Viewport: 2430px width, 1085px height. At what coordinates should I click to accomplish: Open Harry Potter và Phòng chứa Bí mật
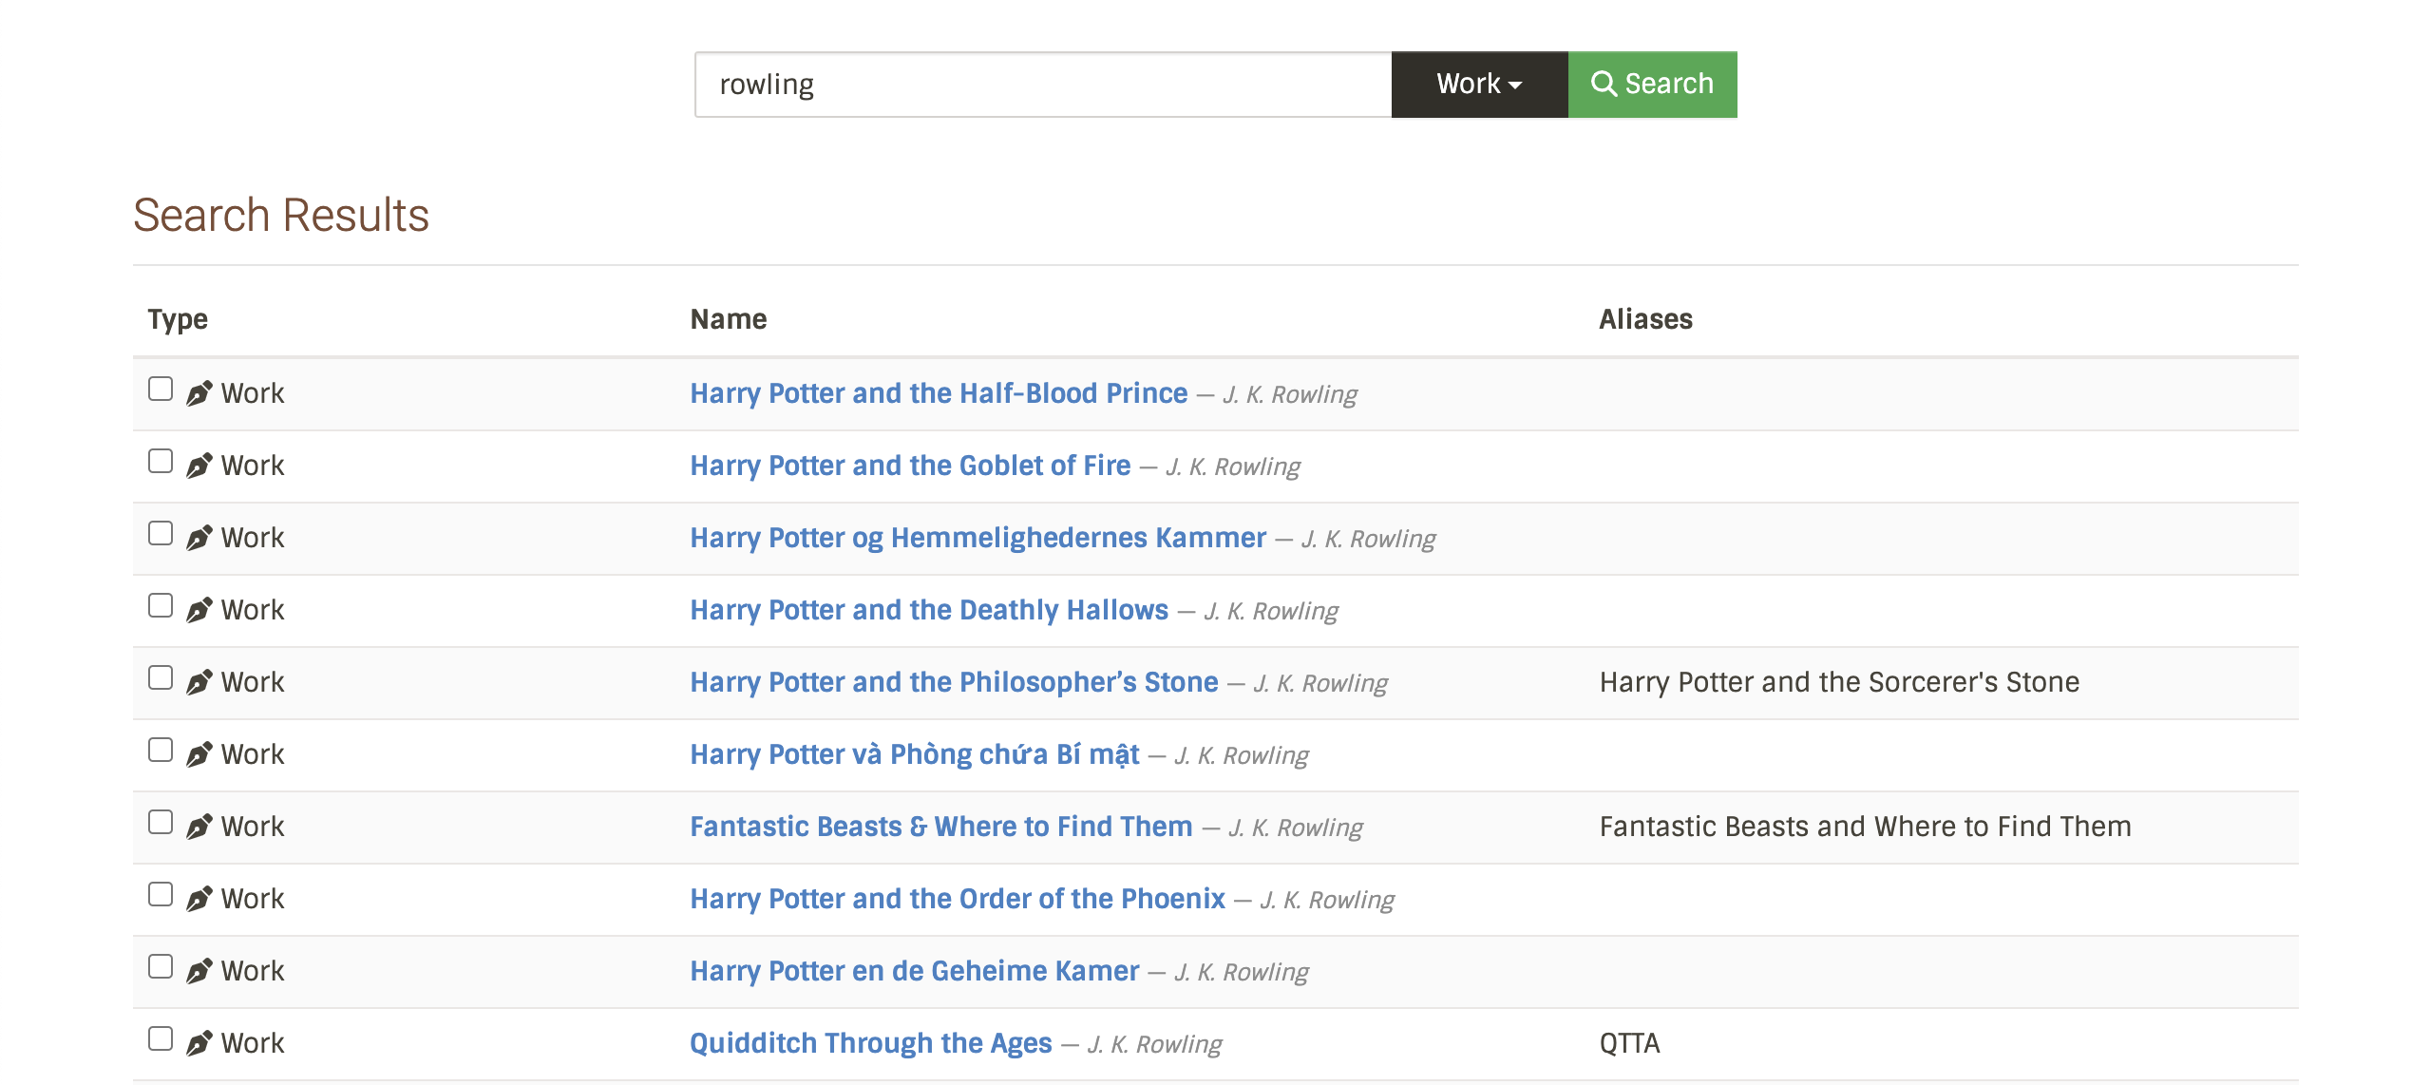[915, 754]
